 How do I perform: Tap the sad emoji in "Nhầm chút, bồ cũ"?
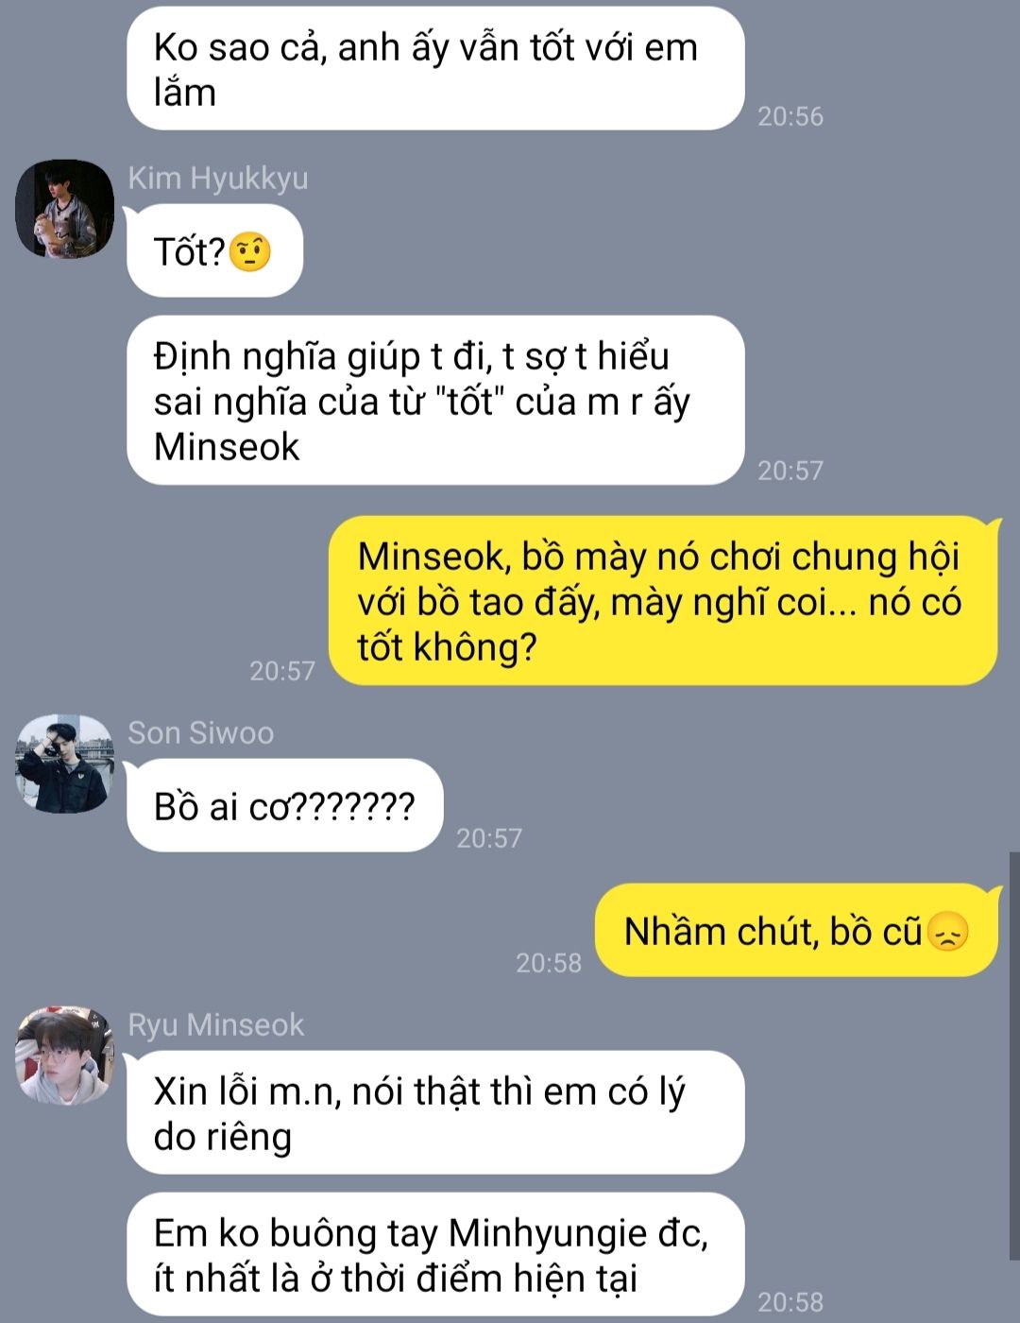(x=948, y=931)
